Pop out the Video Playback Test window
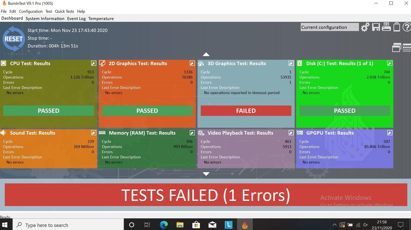The height and width of the screenshot is (230, 411). (291, 133)
